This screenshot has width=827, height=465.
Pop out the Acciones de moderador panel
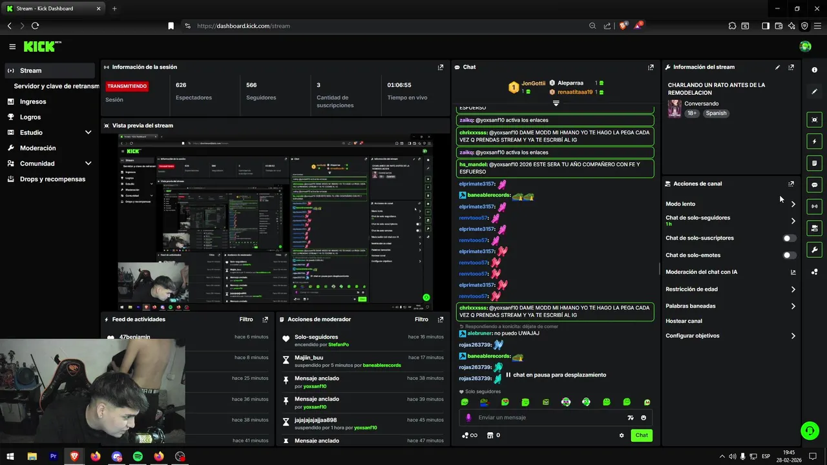441,320
